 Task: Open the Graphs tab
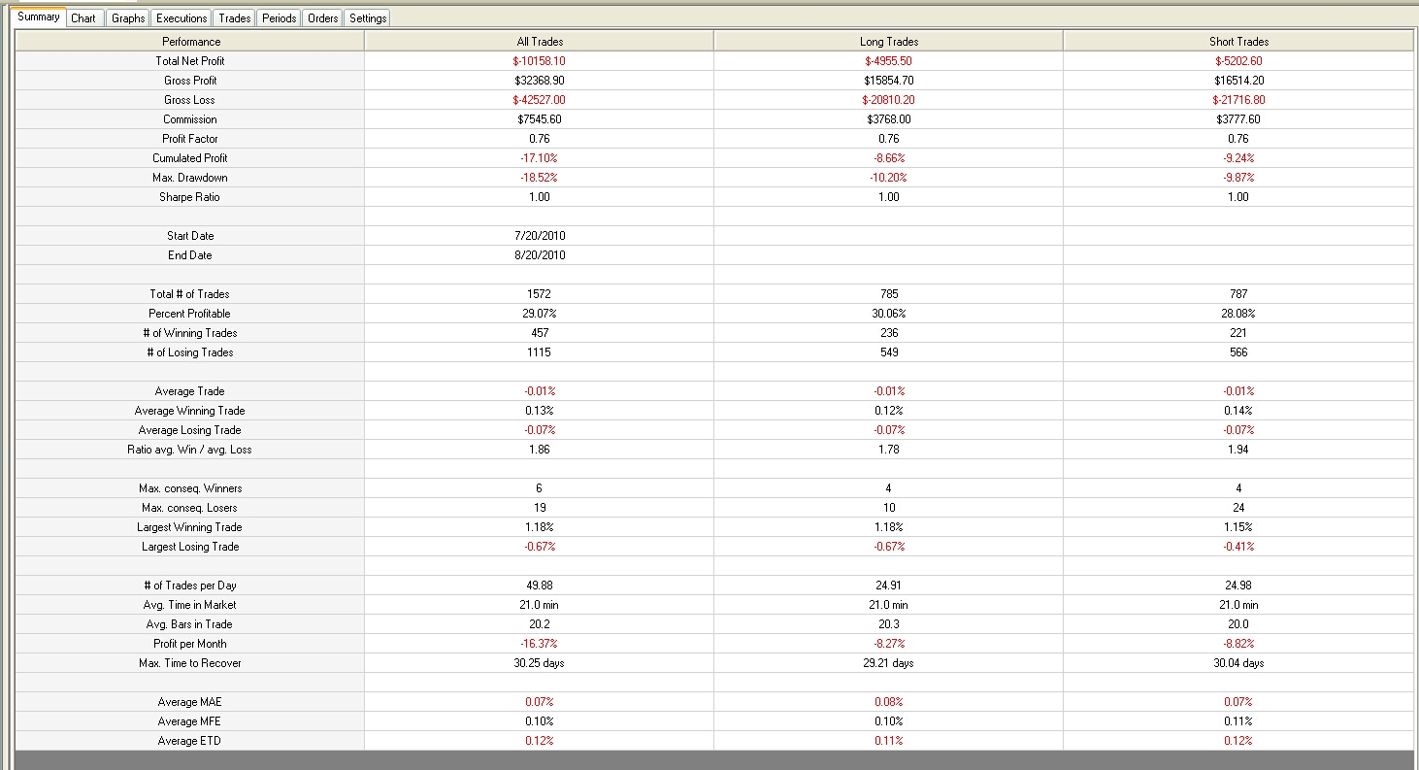click(127, 18)
